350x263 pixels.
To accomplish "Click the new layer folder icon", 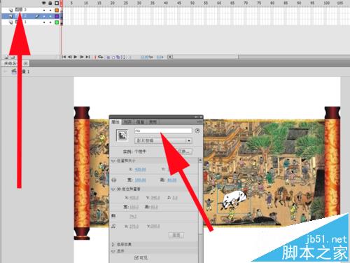I will click(x=13, y=57).
